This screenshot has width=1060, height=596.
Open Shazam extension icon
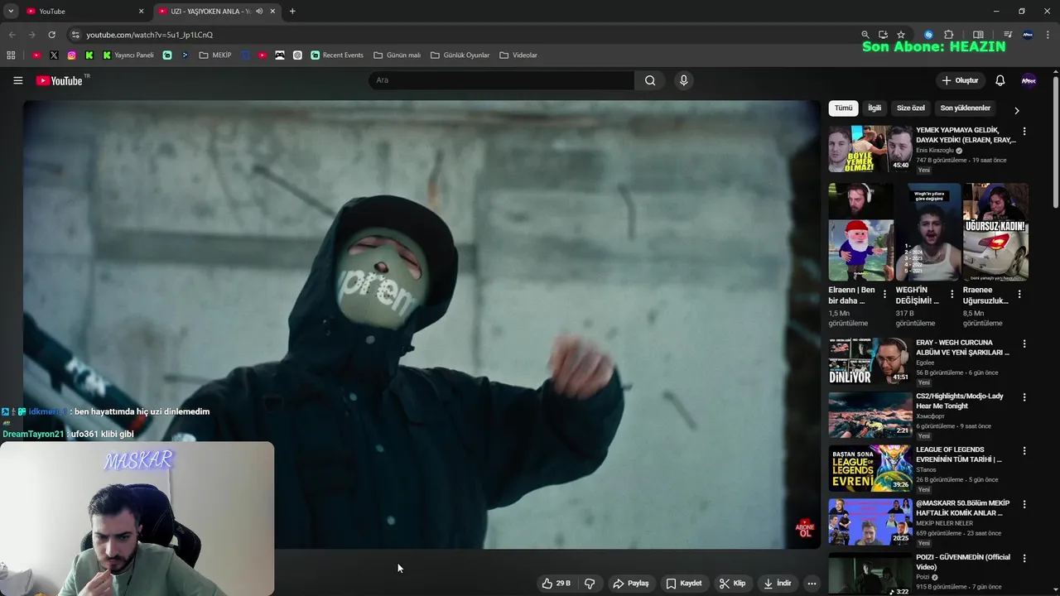click(928, 35)
